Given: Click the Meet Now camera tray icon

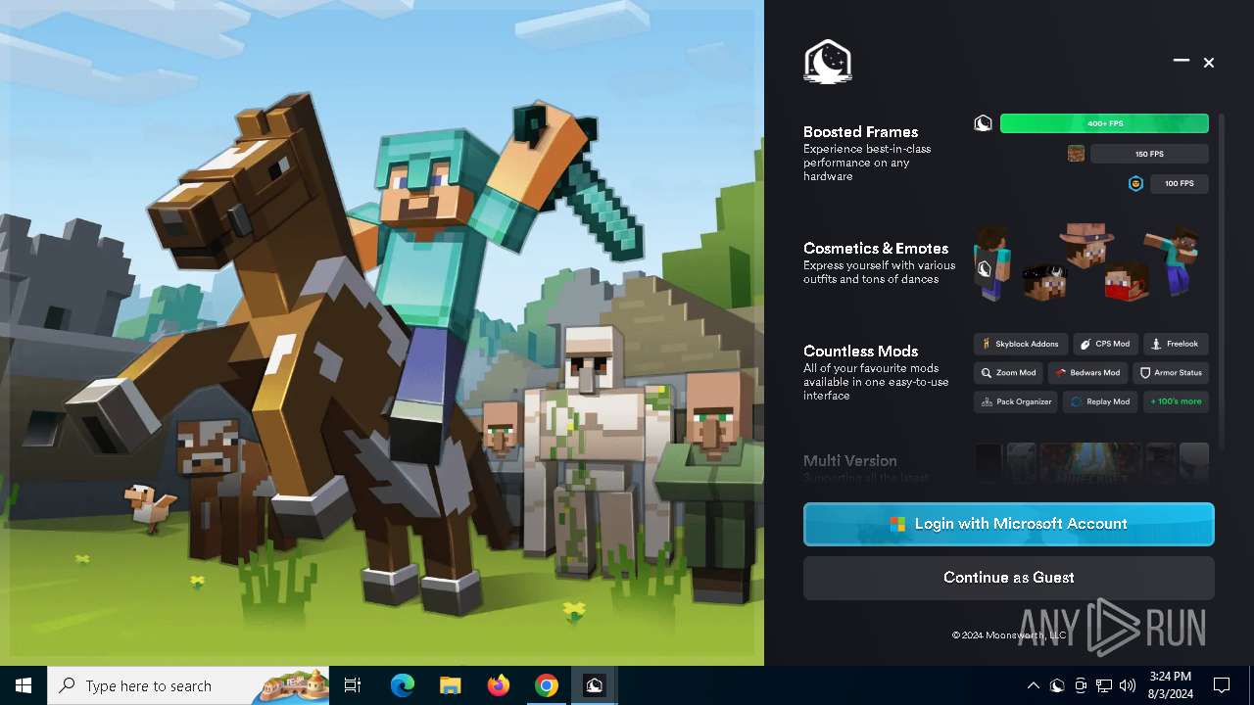Looking at the screenshot, I should (1081, 685).
